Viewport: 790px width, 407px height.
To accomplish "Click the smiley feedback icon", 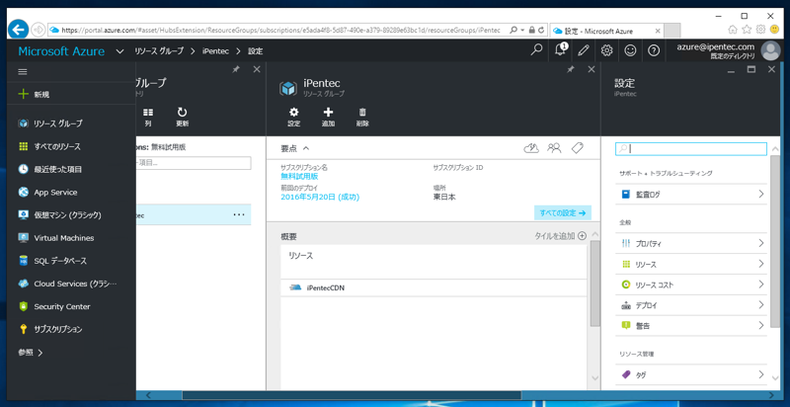I will tap(630, 50).
